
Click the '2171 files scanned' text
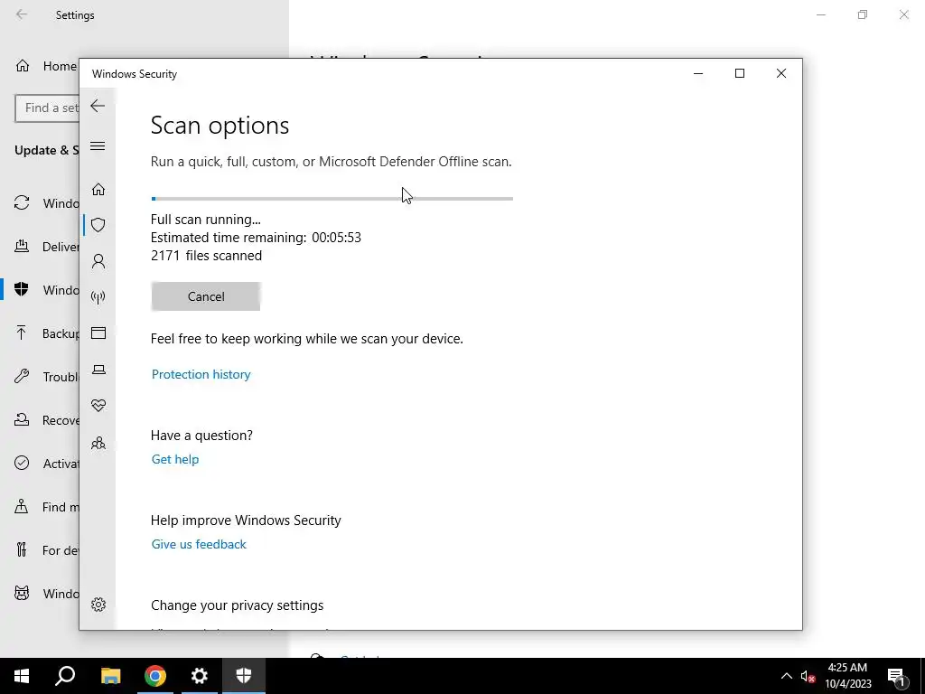pos(207,256)
